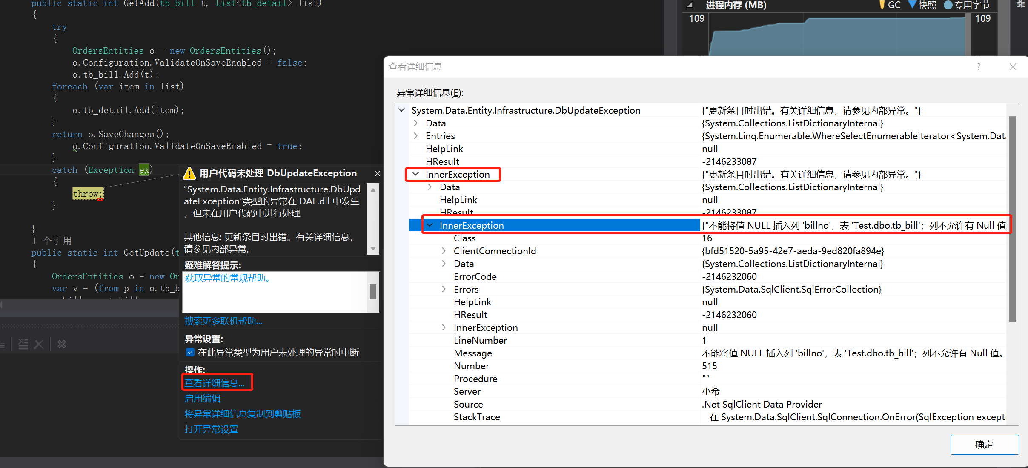The image size is (1028, 468).
Task: Click the private bytes circle legend icon
Action: pos(948,5)
